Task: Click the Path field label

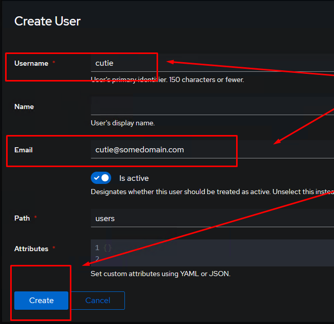Action: click(x=22, y=218)
